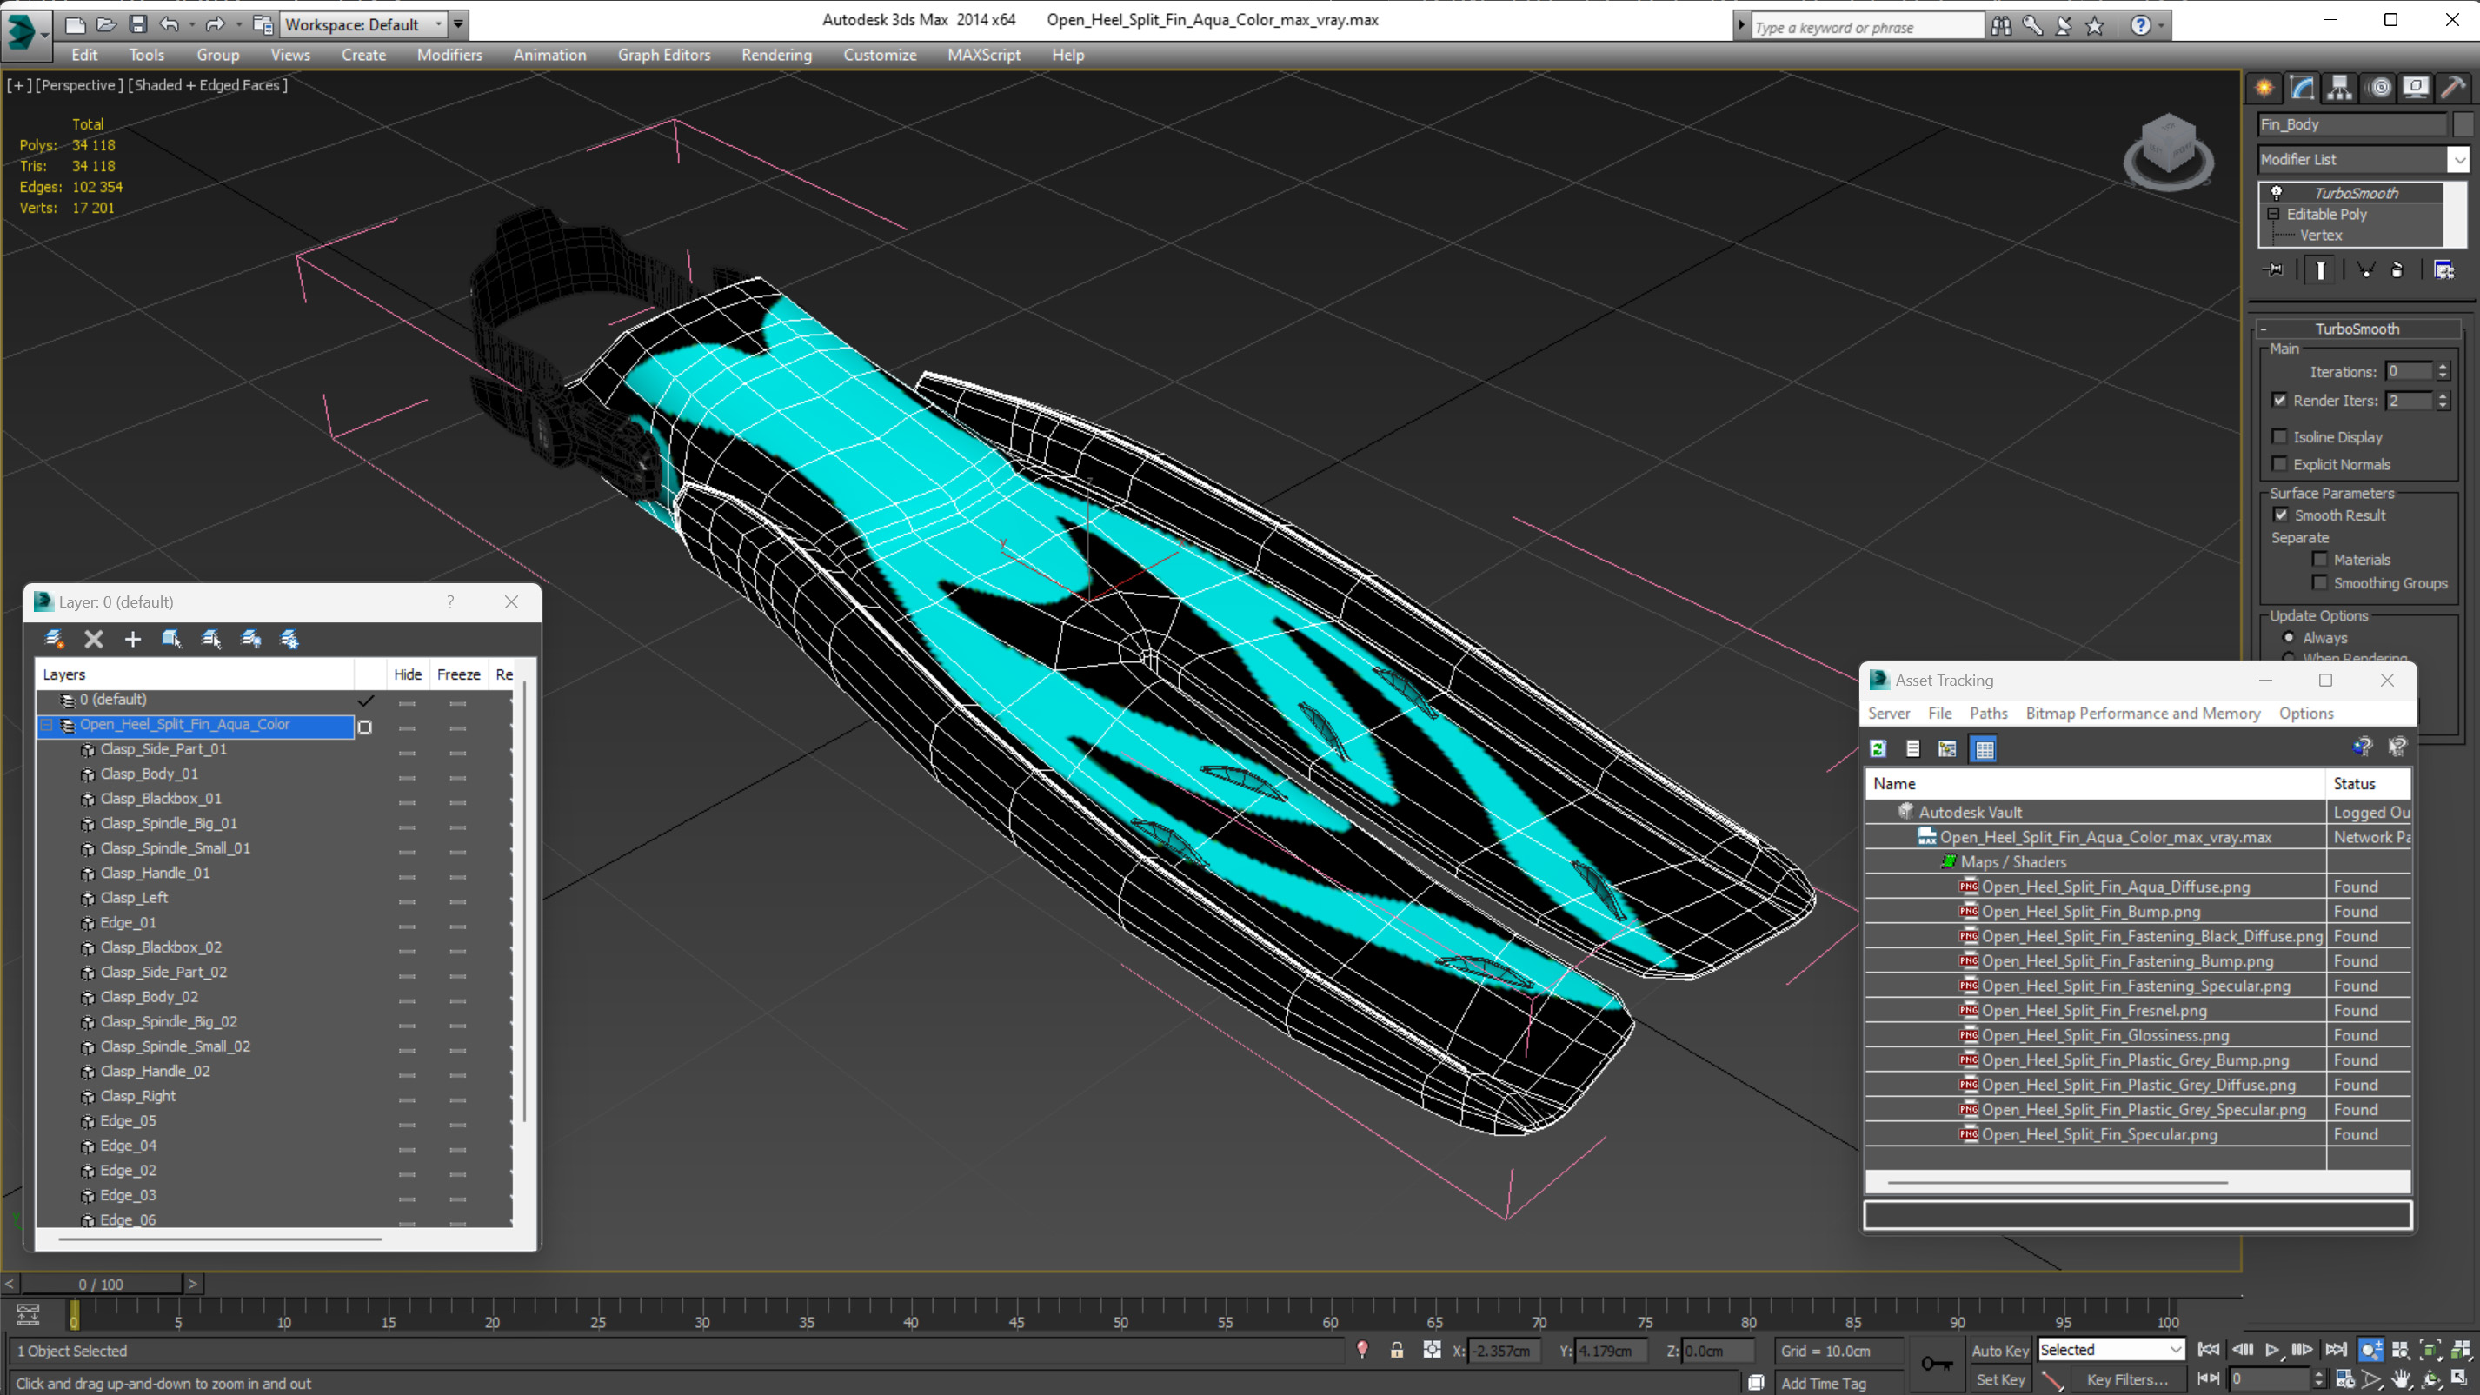This screenshot has height=1395, width=2480.
Task: Increase the Iterations spinner value
Action: tap(2443, 366)
